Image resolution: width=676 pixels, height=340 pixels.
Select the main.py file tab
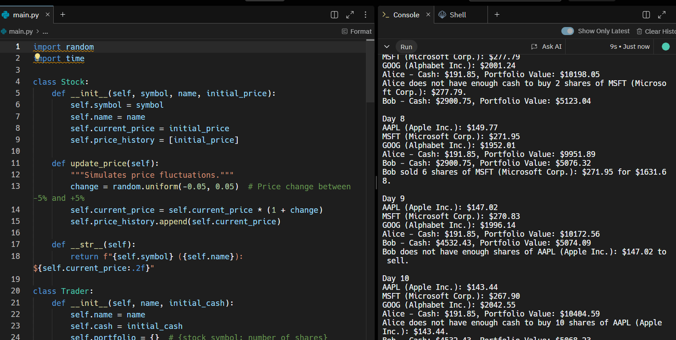26,15
